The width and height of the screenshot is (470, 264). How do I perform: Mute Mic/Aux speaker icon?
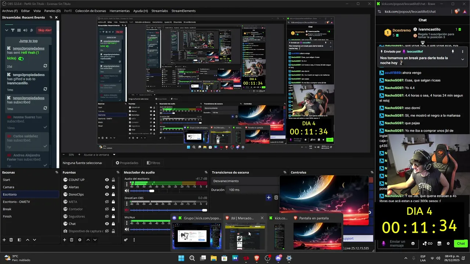127,230
